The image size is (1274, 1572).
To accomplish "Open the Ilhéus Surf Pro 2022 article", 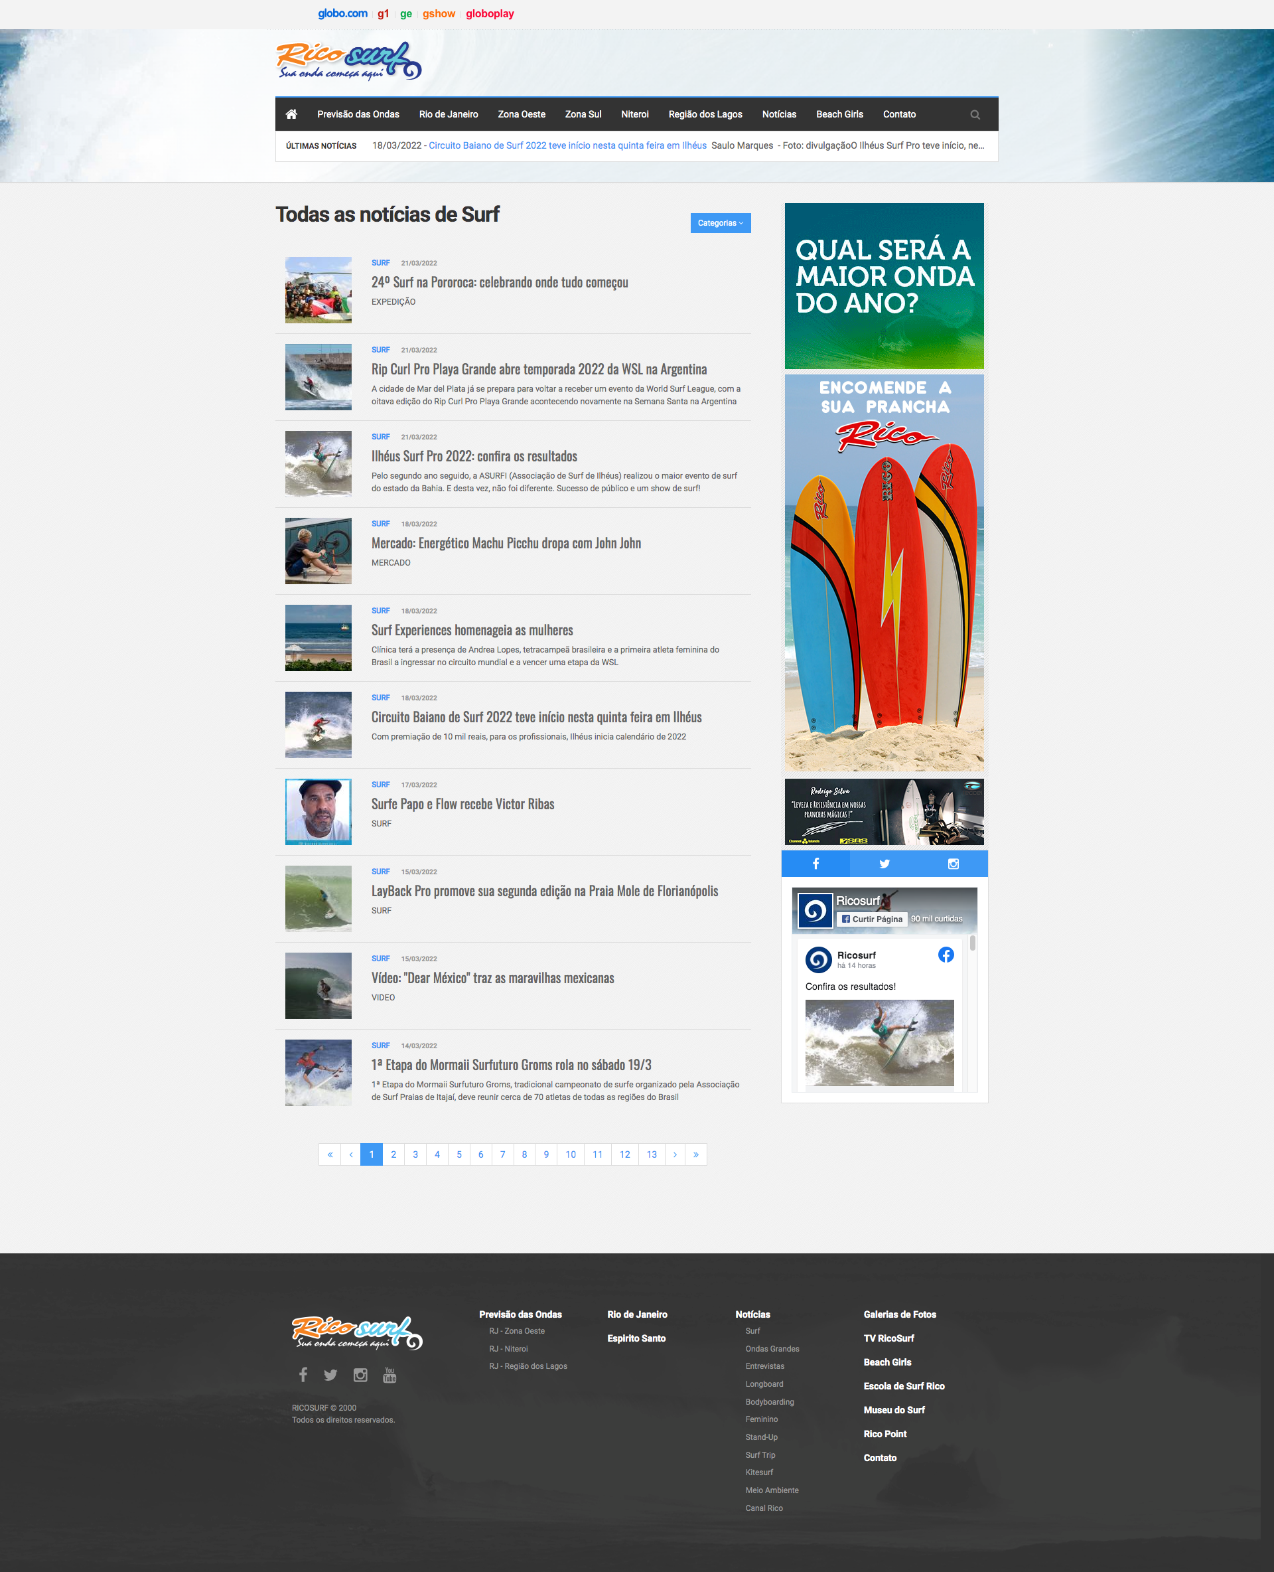I will pos(473,456).
